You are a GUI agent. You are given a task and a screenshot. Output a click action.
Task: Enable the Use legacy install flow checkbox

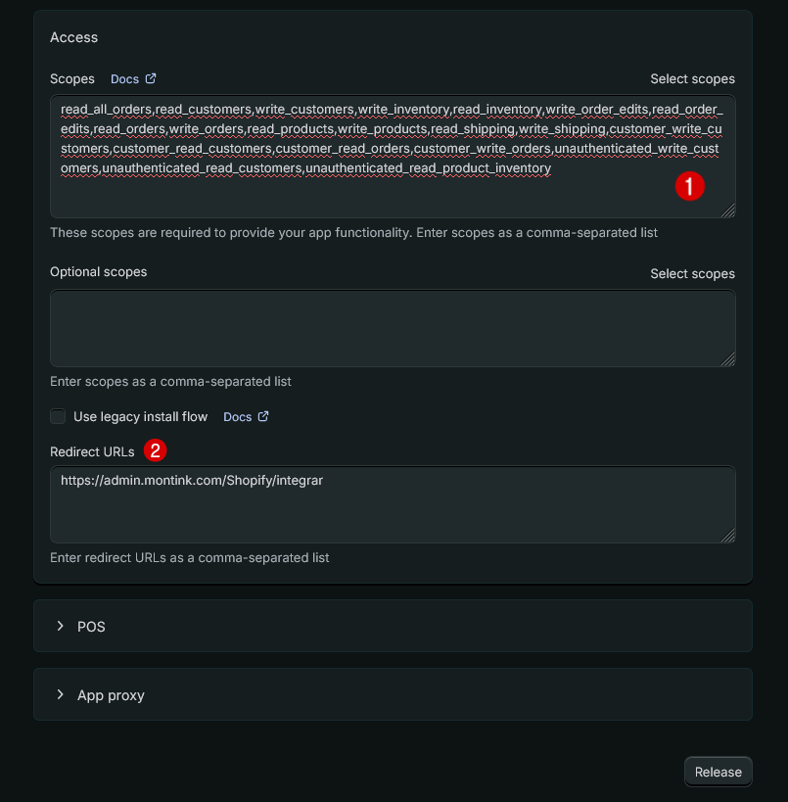coord(59,416)
